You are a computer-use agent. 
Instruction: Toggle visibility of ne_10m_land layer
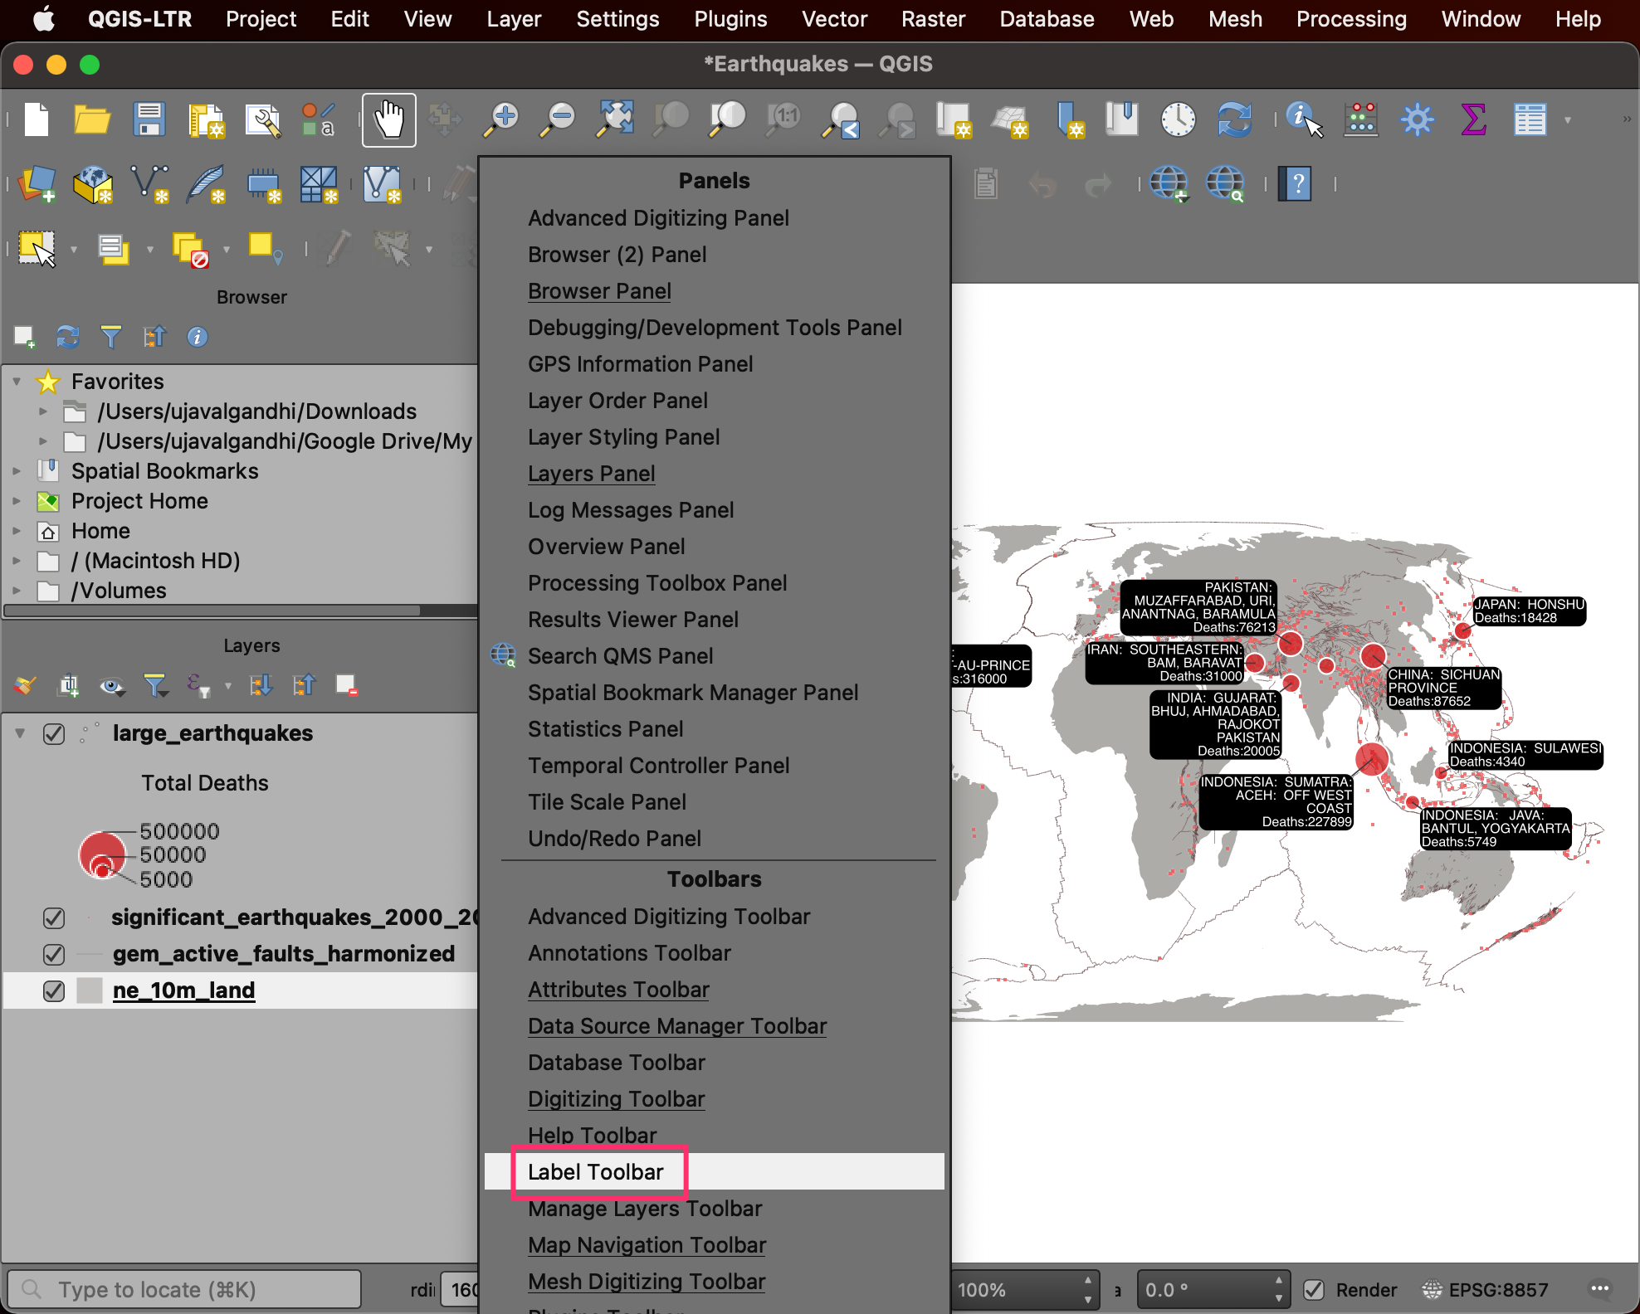pos(54,991)
